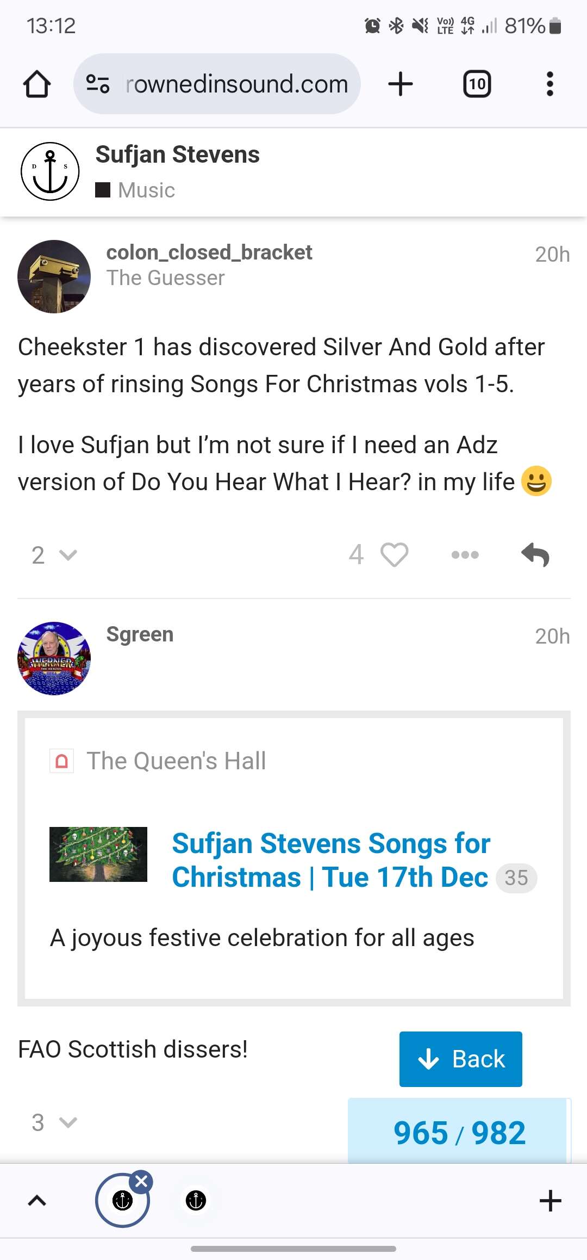The width and height of the screenshot is (587, 1260).
Task: Show more actions on colon_closed_bracket's post
Action: click(x=465, y=554)
